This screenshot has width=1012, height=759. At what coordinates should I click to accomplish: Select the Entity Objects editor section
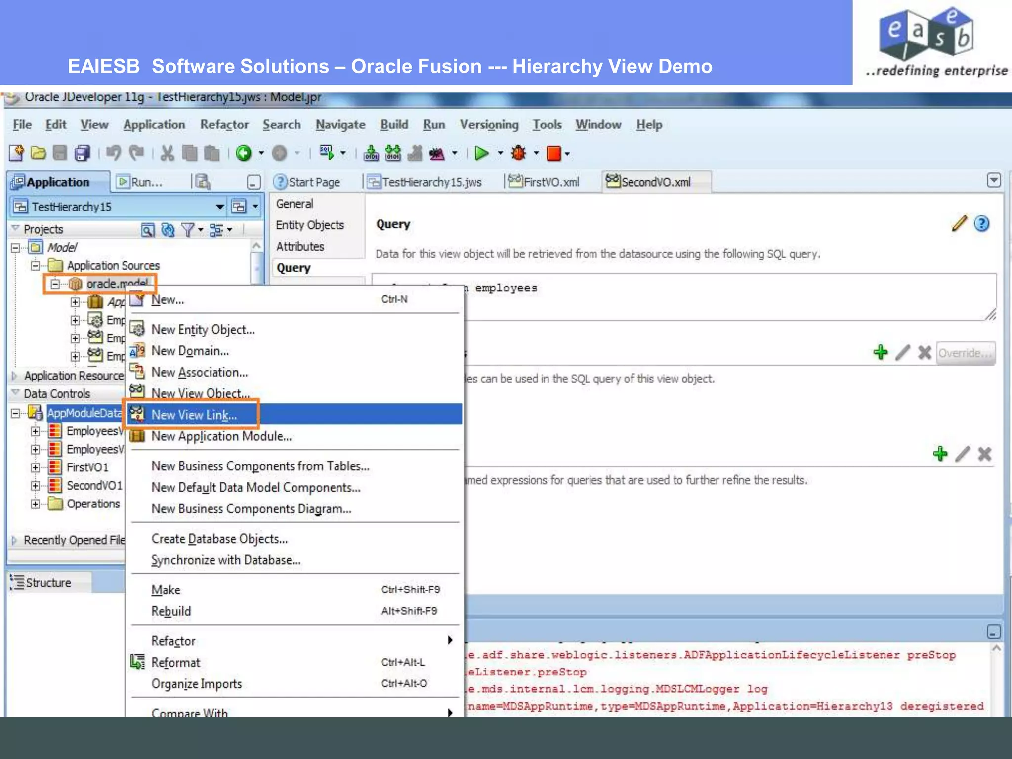tap(310, 225)
